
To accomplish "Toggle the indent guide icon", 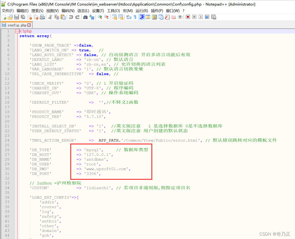I will (142, 17).
